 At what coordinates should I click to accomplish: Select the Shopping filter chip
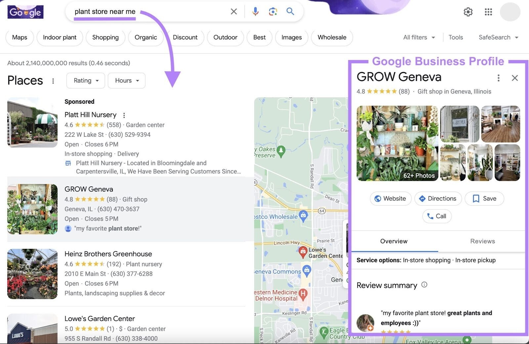point(105,37)
